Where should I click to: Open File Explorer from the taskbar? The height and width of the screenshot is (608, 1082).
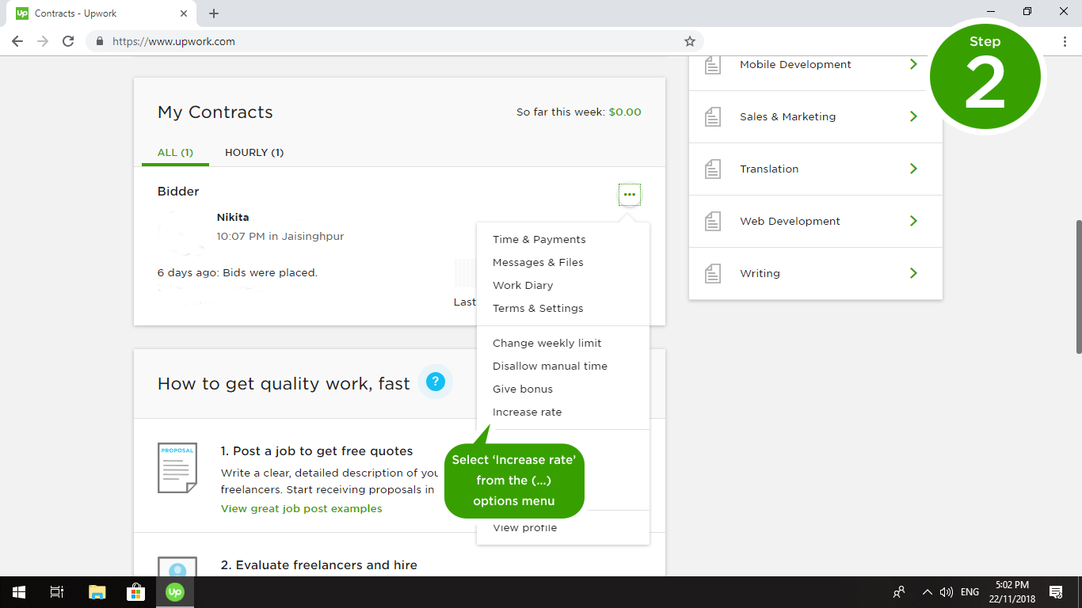[x=97, y=592]
